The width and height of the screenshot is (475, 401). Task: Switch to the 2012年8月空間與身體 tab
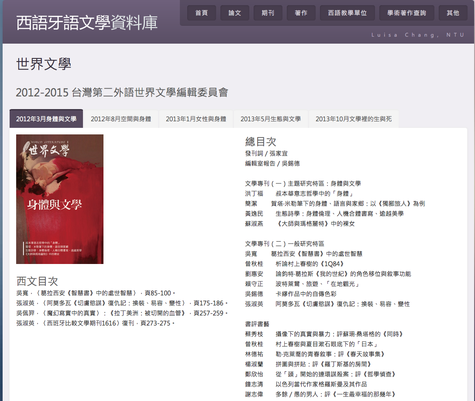click(121, 119)
